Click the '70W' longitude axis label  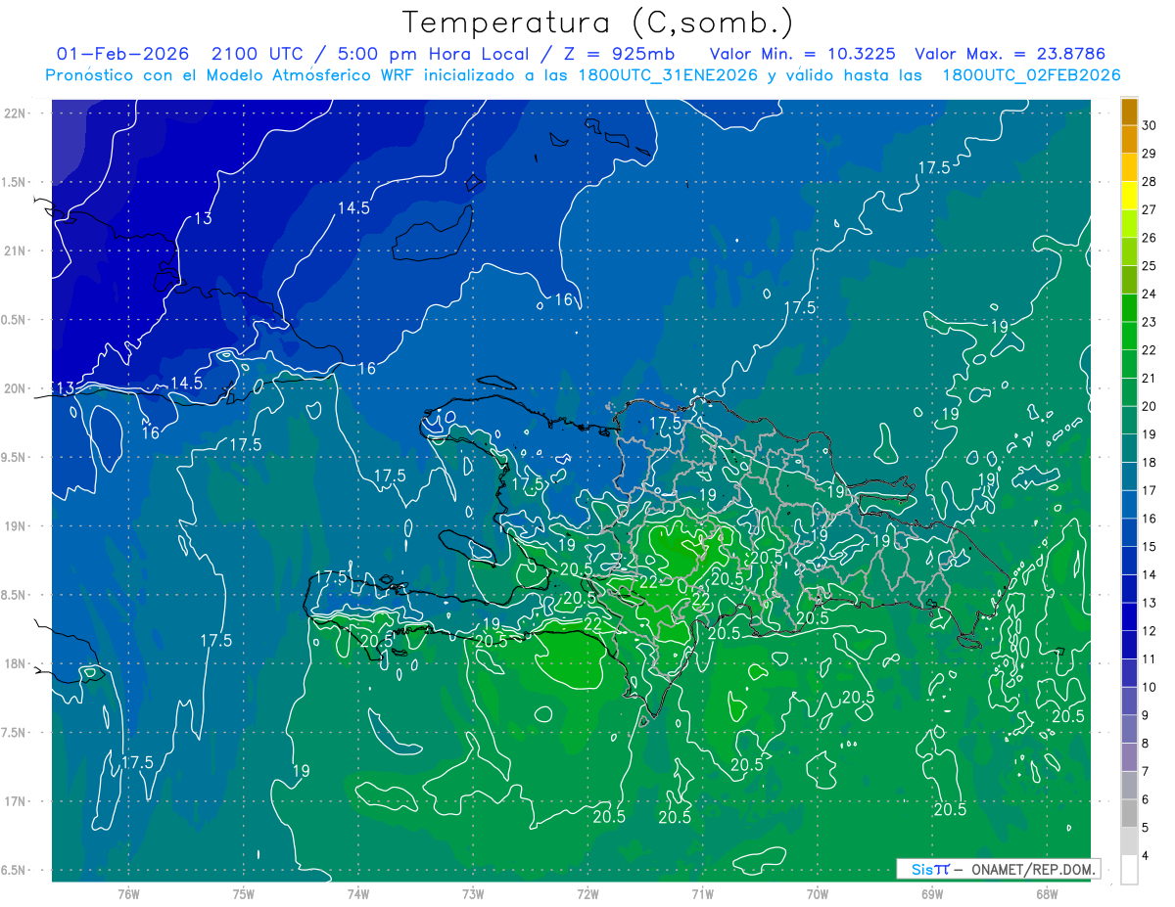coord(818,893)
